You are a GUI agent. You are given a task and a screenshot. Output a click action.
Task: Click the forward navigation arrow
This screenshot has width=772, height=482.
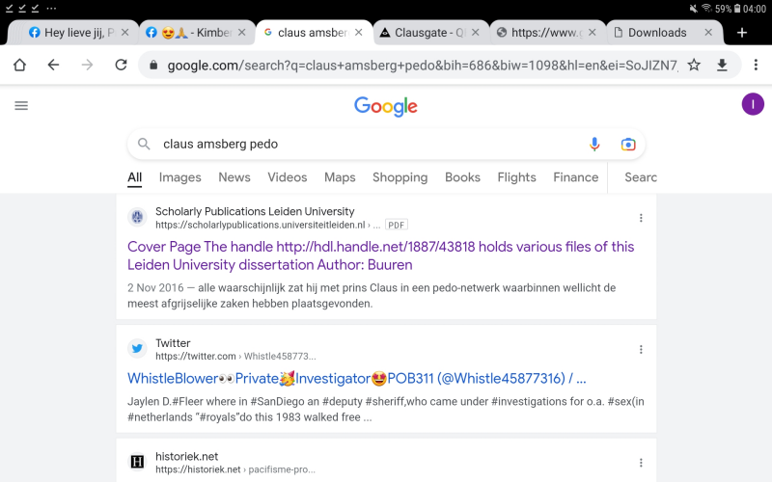coord(87,65)
